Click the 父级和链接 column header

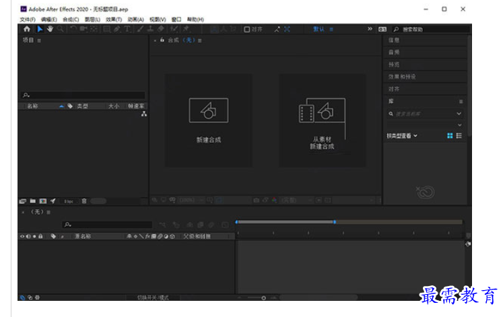[x=197, y=236]
